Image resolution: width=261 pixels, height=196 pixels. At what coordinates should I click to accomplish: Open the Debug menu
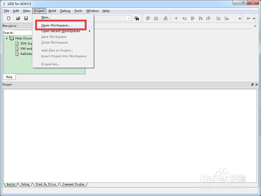click(x=65, y=11)
